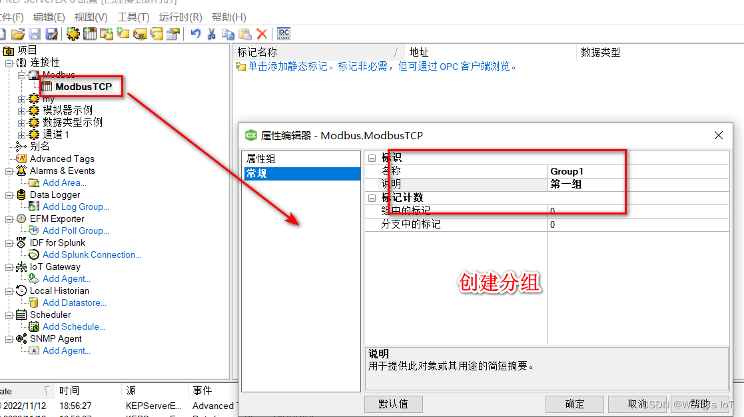The image size is (744, 417).
Task: Select 常规 in the property group list
Action: [301, 174]
